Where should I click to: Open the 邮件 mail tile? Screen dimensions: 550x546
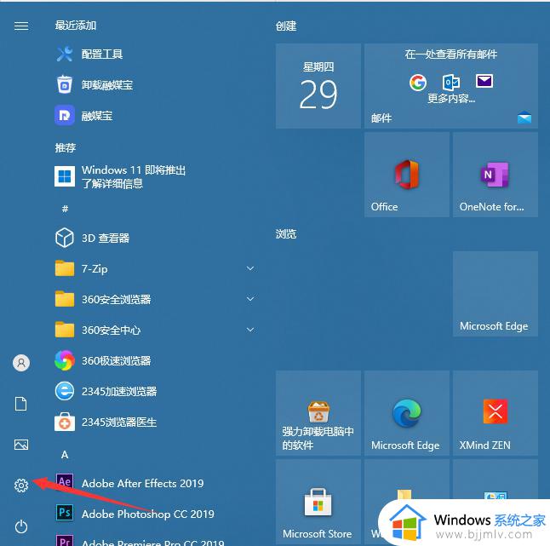click(451, 86)
